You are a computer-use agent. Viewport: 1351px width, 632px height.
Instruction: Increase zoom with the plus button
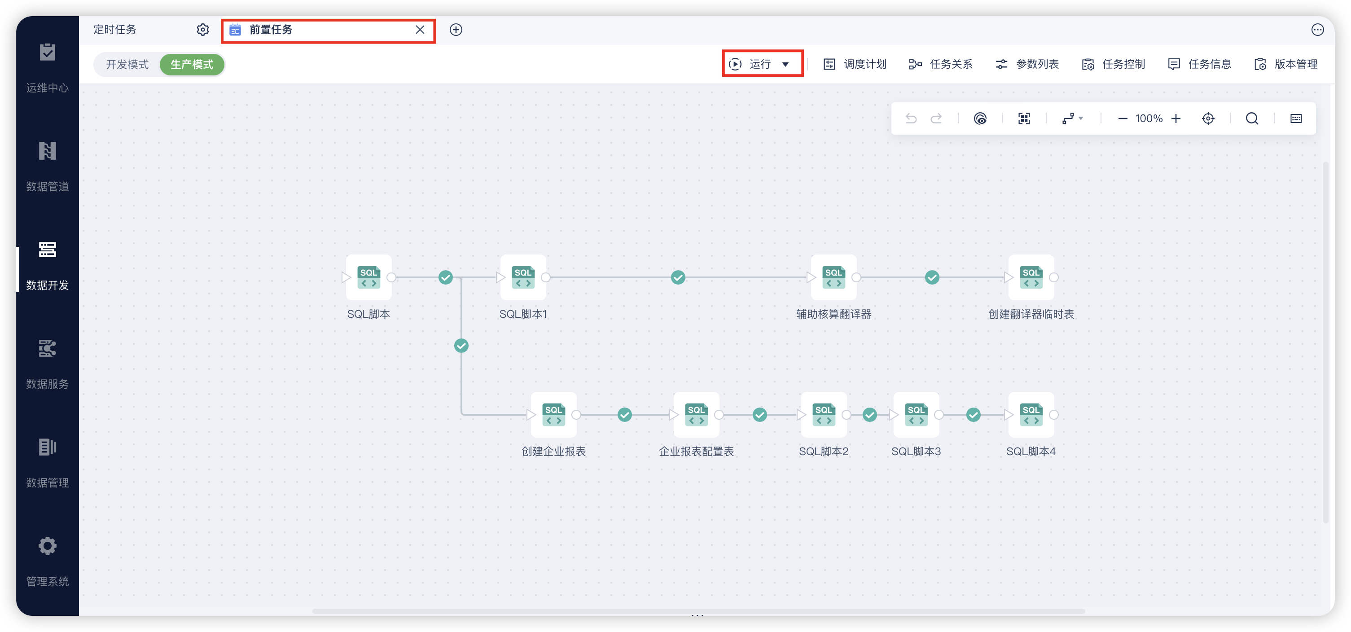pyautogui.click(x=1176, y=118)
